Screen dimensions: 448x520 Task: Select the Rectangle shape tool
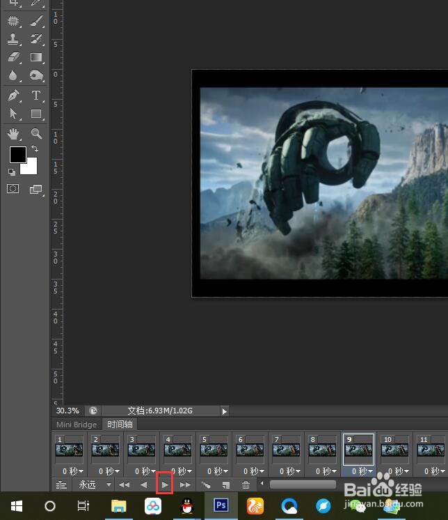36,114
